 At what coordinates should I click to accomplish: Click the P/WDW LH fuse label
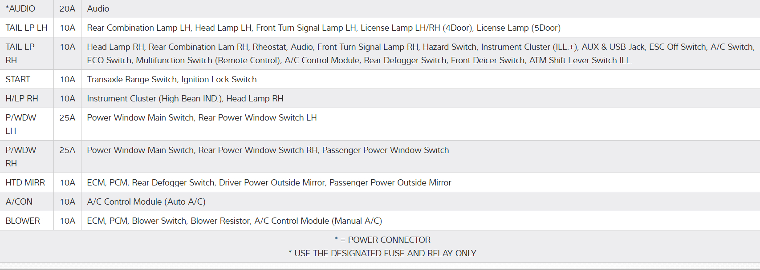[x=21, y=124]
